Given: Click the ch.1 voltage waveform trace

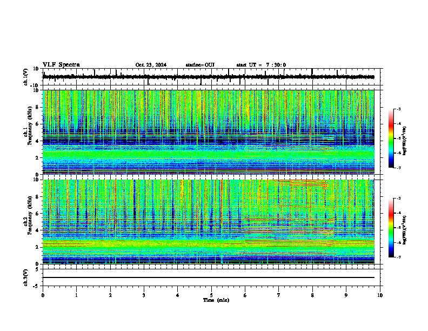Looking at the screenshot, I should [x=209, y=77].
